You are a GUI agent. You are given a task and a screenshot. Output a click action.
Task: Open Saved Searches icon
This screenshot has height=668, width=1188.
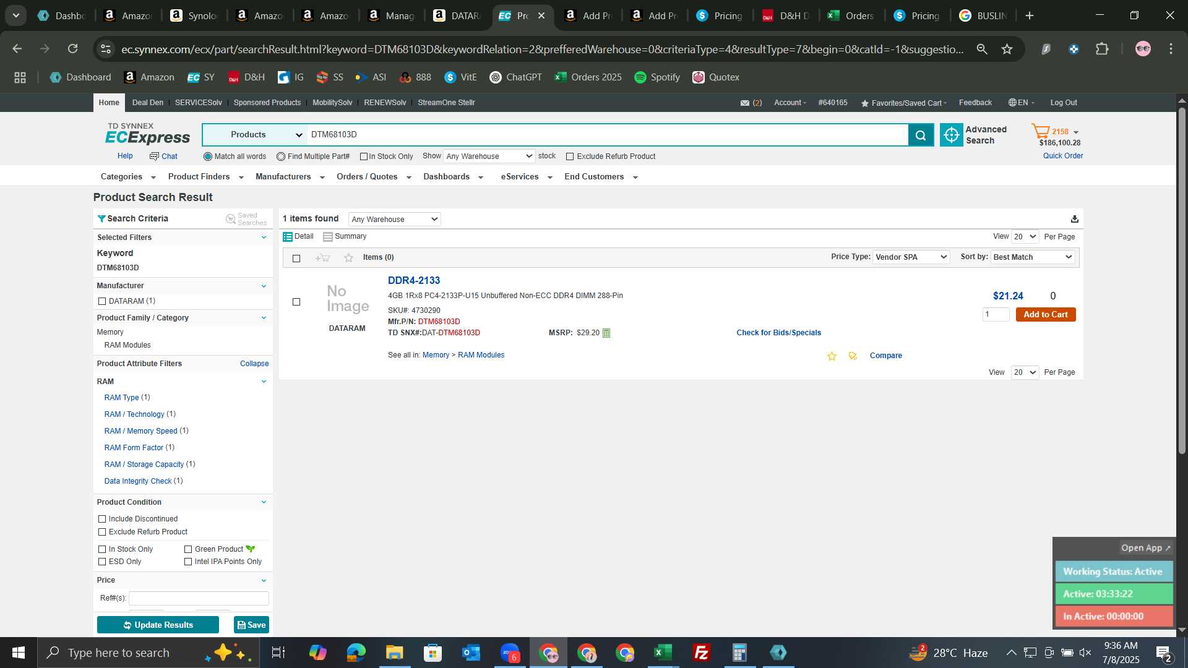pos(231,219)
